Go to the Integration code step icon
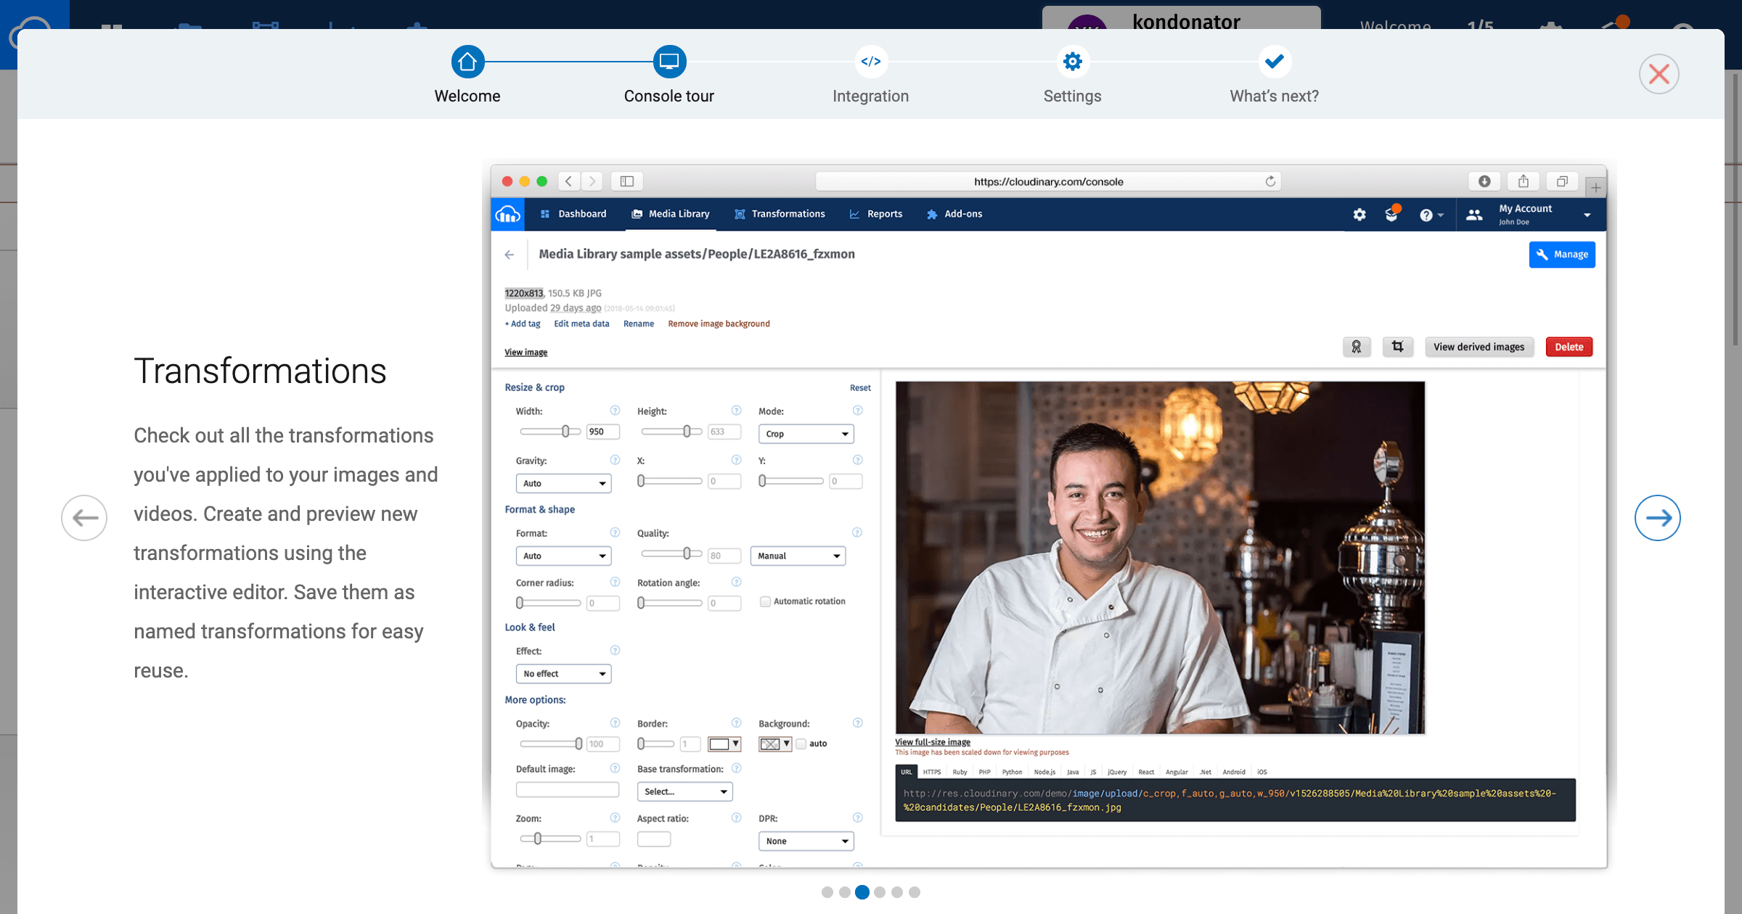Screen dimensions: 1742x914 point(870,62)
